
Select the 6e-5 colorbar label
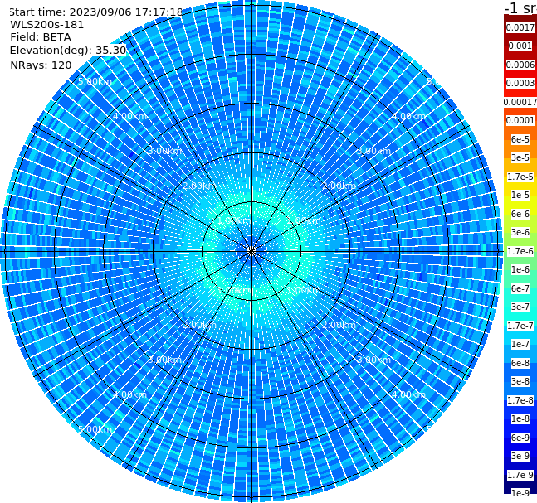520,139
